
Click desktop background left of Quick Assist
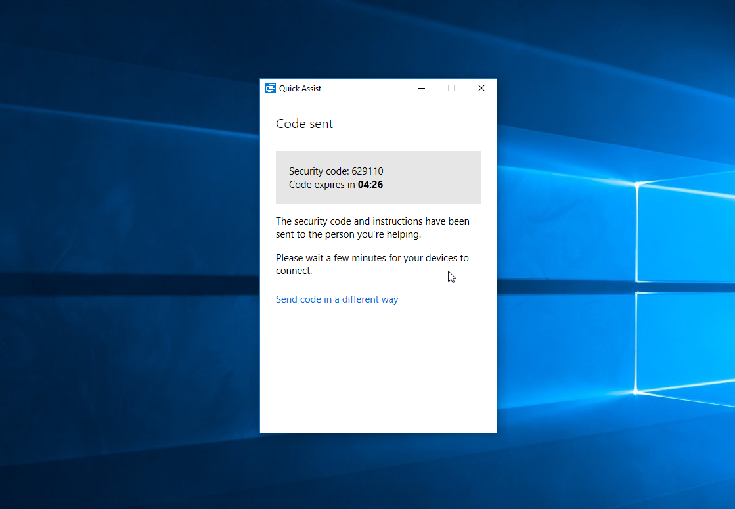[x=131, y=263]
